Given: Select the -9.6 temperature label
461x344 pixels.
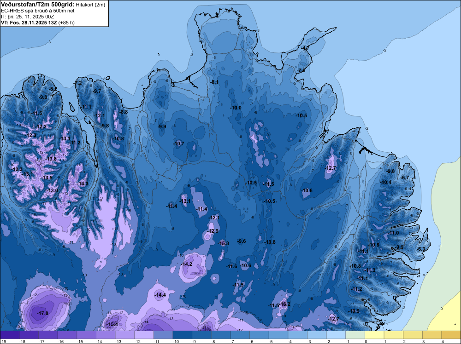Looking at the screenshot, I should [242, 241].
